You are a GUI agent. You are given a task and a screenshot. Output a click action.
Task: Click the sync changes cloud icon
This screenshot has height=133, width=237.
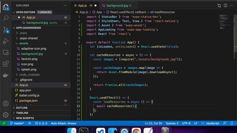(x=30, y=123)
